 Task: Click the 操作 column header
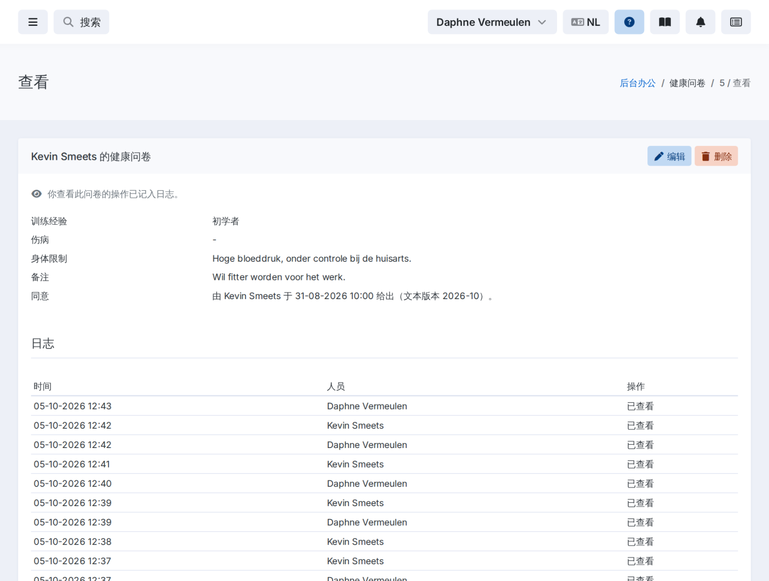coord(636,387)
